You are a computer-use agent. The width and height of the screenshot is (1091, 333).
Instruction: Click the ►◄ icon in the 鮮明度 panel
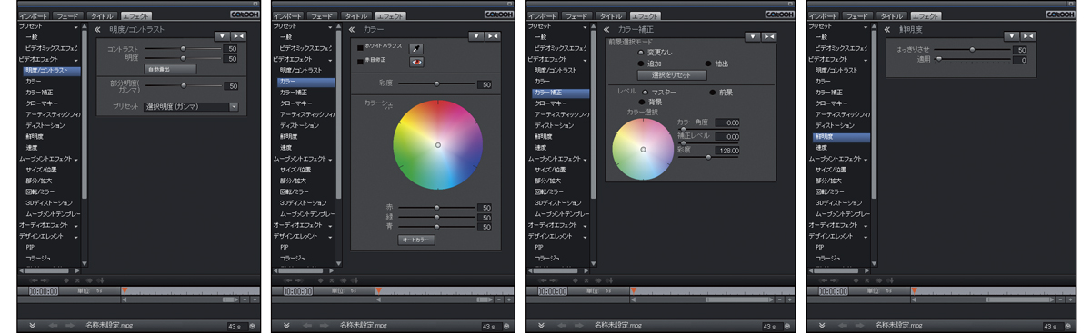pyautogui.click(x=1028, y=36)
